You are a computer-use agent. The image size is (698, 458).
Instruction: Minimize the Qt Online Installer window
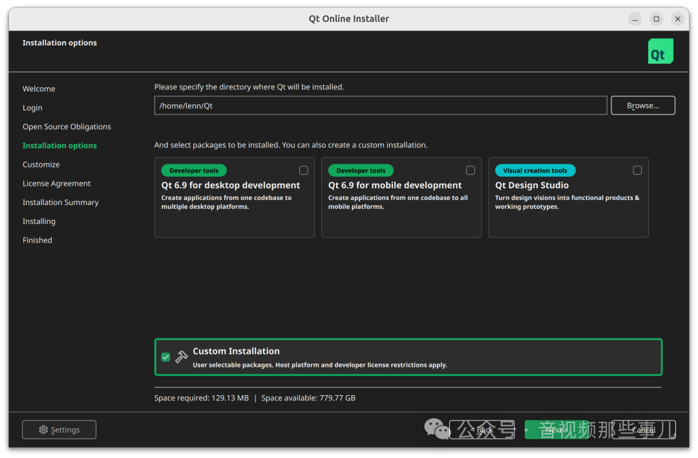(x=635, y=19)
